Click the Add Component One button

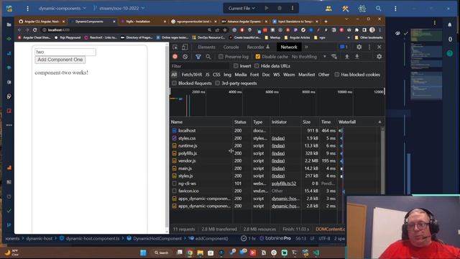[60, 60]
